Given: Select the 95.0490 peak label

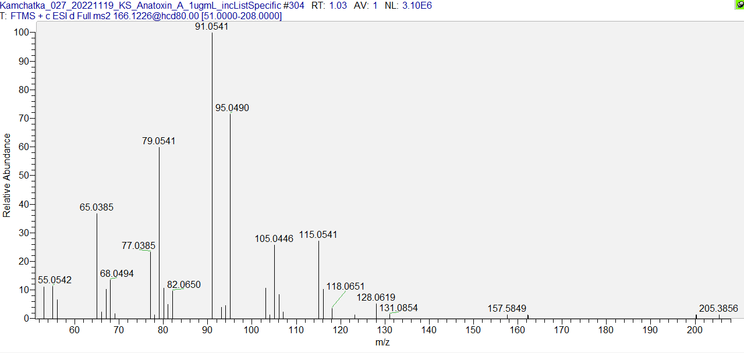Looking at the screenshot, I should pos(232,108).
